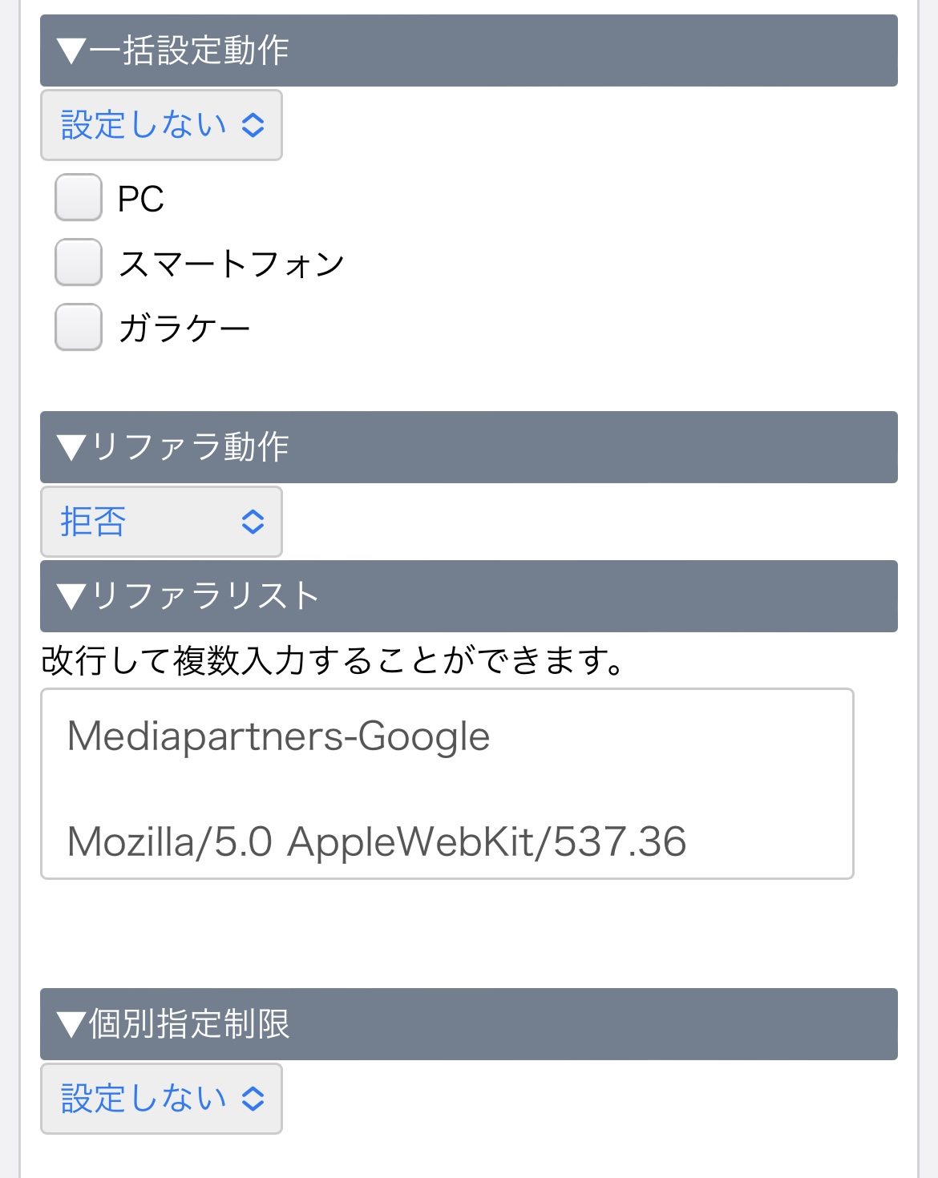Viewport: 938px width, 1178px height.
Task: Click the 改行して複数入力することができます hint text
Action: [333, 662]
